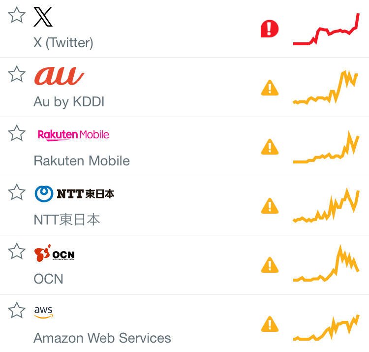View the NTT東日本 orange report chart
Screen dimensions: 369x352
[x=326, y=205]
